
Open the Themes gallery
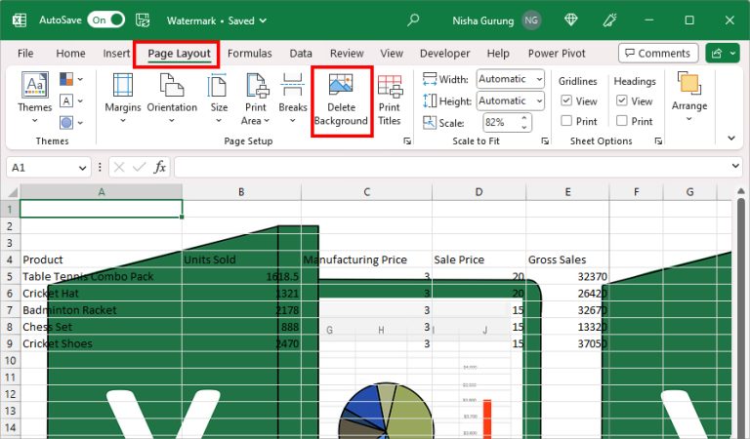tap(35, 98)
